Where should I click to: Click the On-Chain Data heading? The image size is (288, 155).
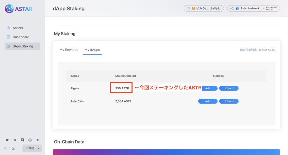pos(69,142)
